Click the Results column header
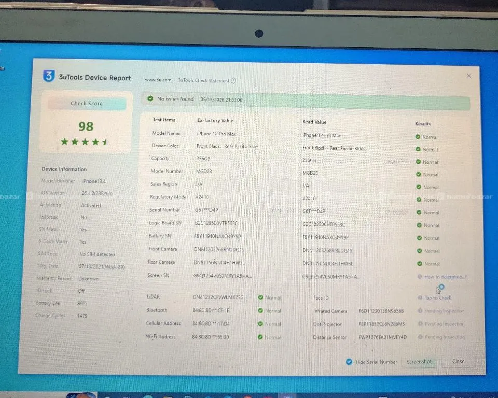The width and height of the screenshot is (498, 398). (x=423, y=124)
